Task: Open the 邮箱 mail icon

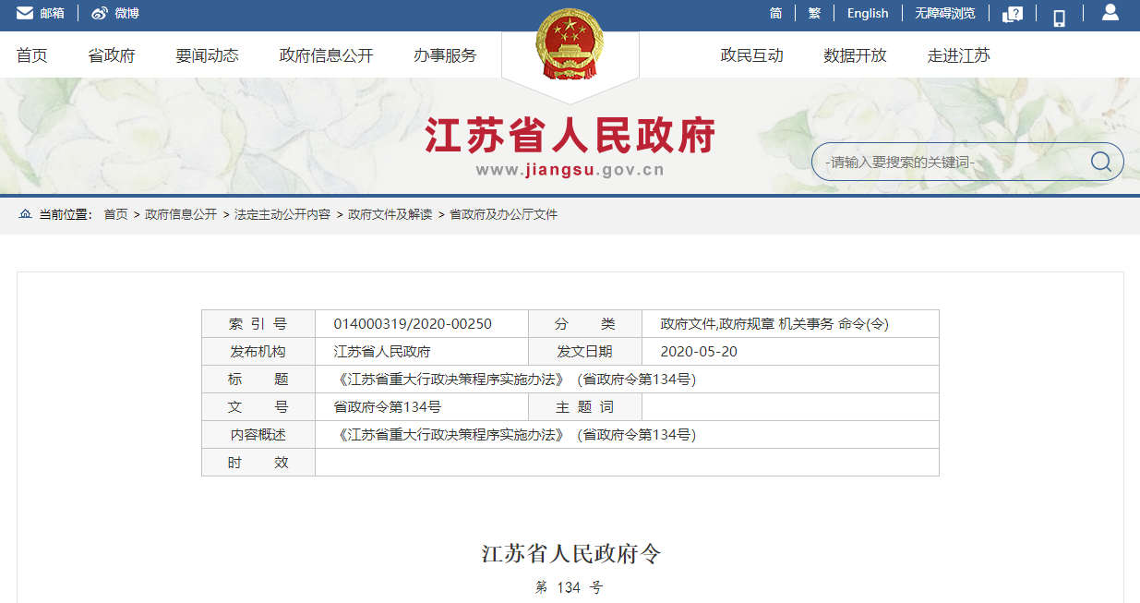Action: pos(25,13)
